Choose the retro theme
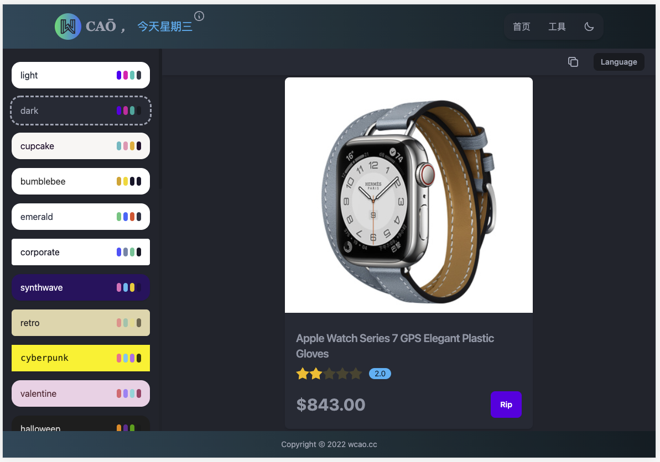The image size is (660, 462). coord(81,323)
